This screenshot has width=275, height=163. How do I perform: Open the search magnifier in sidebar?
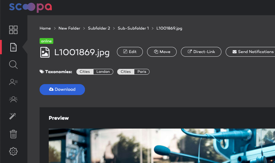pos(13,65)
